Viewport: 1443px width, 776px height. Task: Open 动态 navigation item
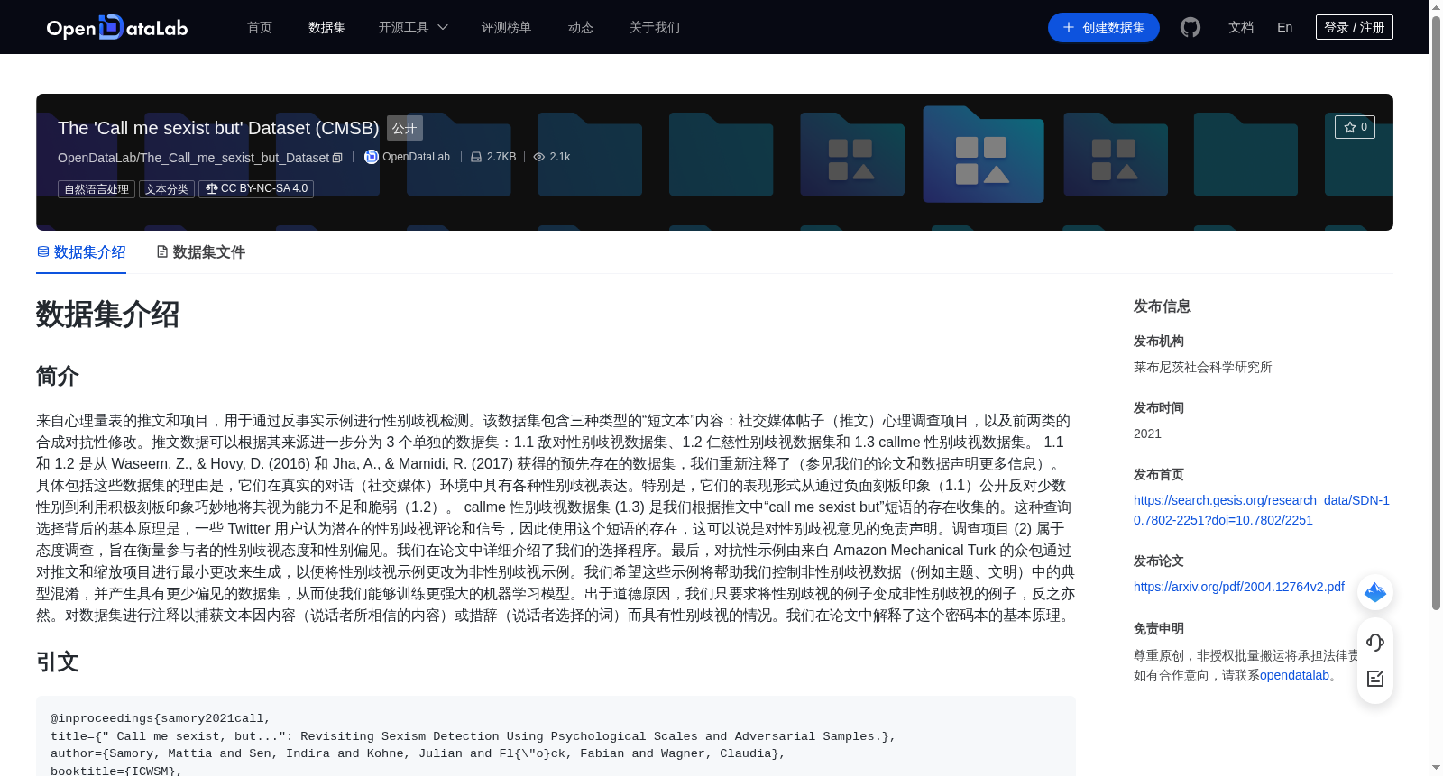tap(581, 27)
